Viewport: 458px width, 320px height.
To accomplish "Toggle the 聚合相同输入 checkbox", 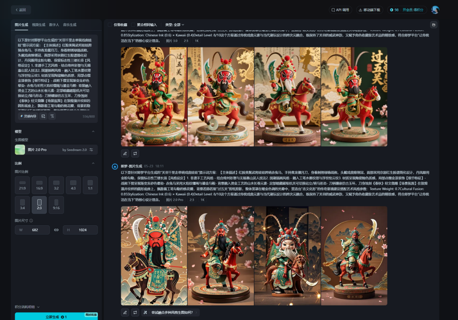I will coord(133,25).
